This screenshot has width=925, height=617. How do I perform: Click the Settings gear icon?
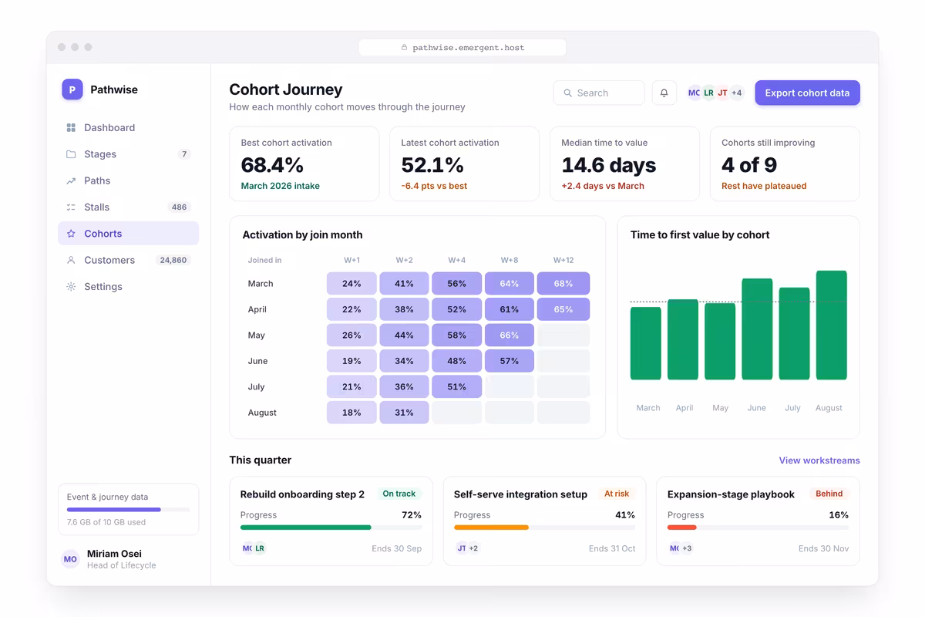71,287
